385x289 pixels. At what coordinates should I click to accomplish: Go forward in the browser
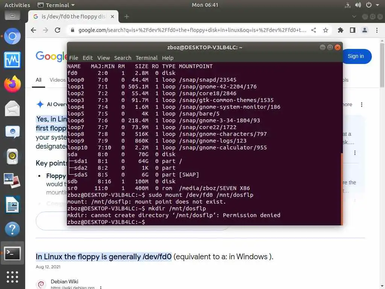coord(45,30)
